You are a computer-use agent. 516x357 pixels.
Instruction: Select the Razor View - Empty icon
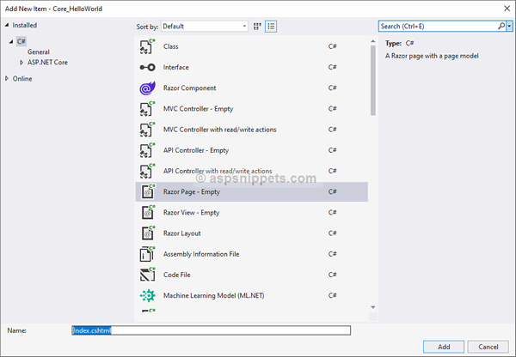[148, 212]
